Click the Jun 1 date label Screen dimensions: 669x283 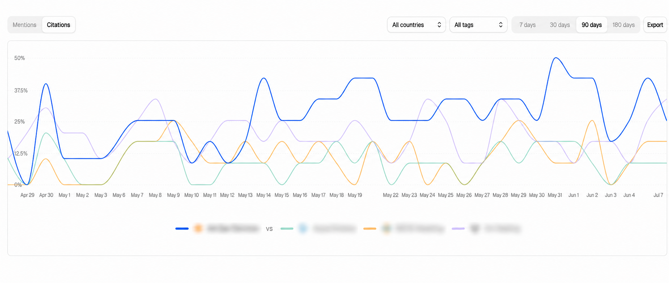(x=574, y=195)
